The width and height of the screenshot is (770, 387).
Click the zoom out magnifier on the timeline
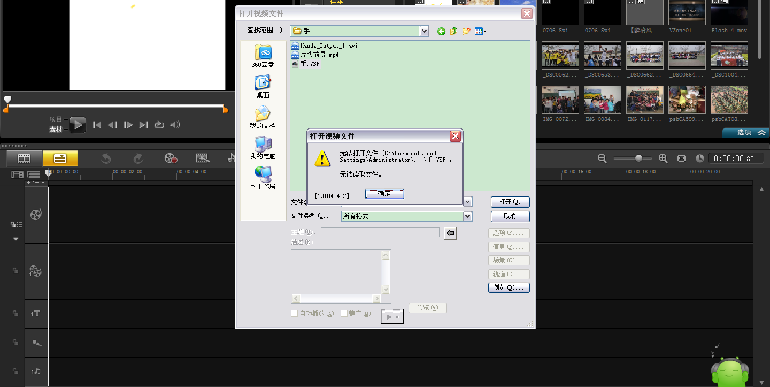pos(602,158)
